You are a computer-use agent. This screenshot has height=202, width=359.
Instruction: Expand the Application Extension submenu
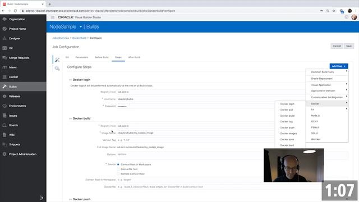coord(327,91)
